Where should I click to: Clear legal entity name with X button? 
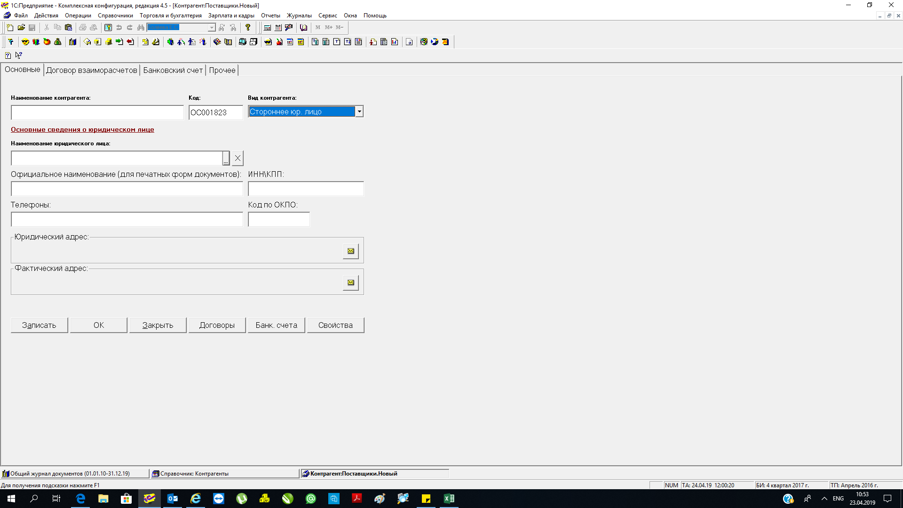pos(238,159)
